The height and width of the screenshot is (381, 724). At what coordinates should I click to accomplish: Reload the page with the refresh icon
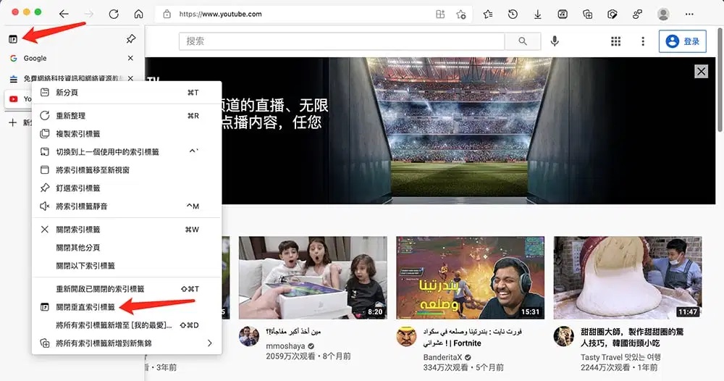pos(114,14)
